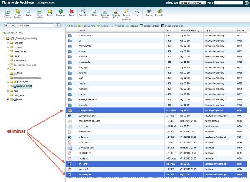250x182 pixels.
Task: Click the PHP icon of the TAR.php row
Action: coord(70,164)
